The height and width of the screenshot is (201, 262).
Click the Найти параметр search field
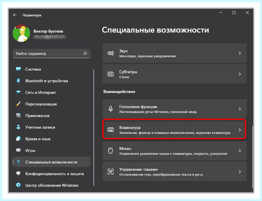pyautogui.click(x=52, y=54)
